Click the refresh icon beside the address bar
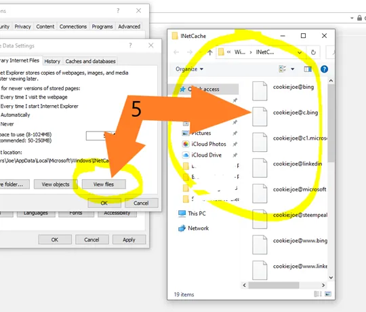This screenshot has height=312, width=366. click(313, 52)
